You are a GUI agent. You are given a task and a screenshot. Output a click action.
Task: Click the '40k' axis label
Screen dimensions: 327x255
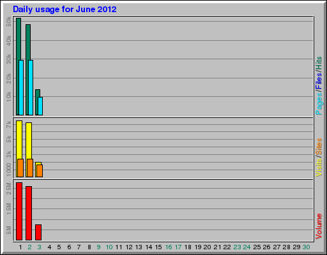(x=9, y=40)
